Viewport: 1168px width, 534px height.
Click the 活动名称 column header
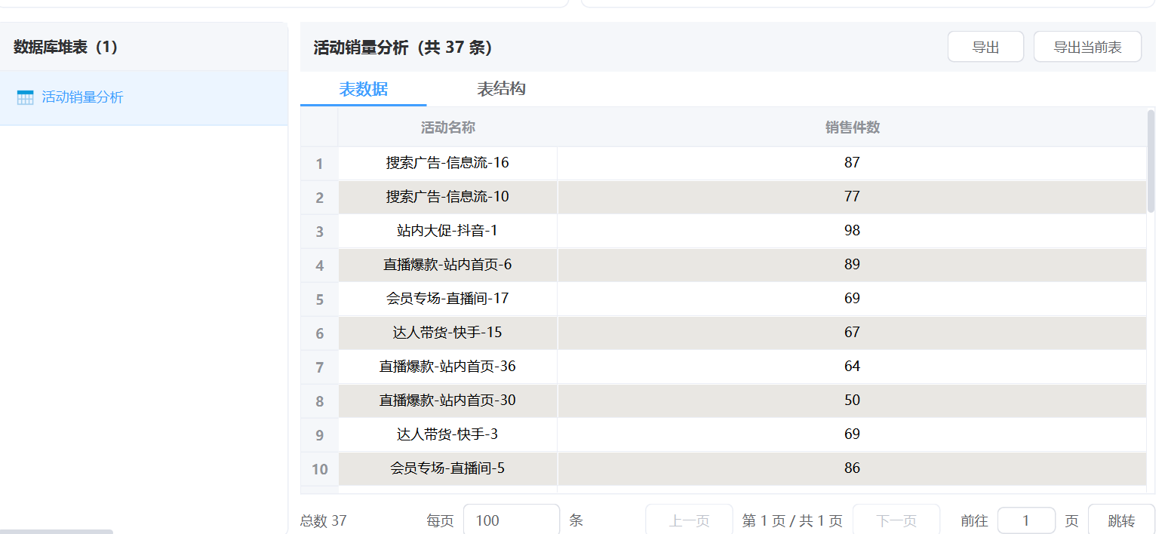447,127
